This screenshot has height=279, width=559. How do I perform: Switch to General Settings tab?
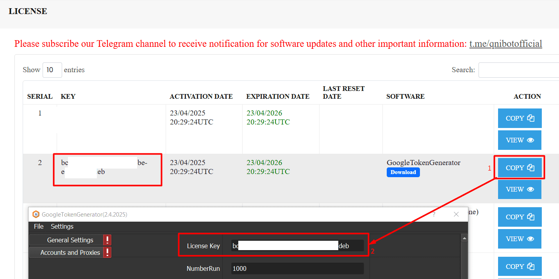pos(66,240)
